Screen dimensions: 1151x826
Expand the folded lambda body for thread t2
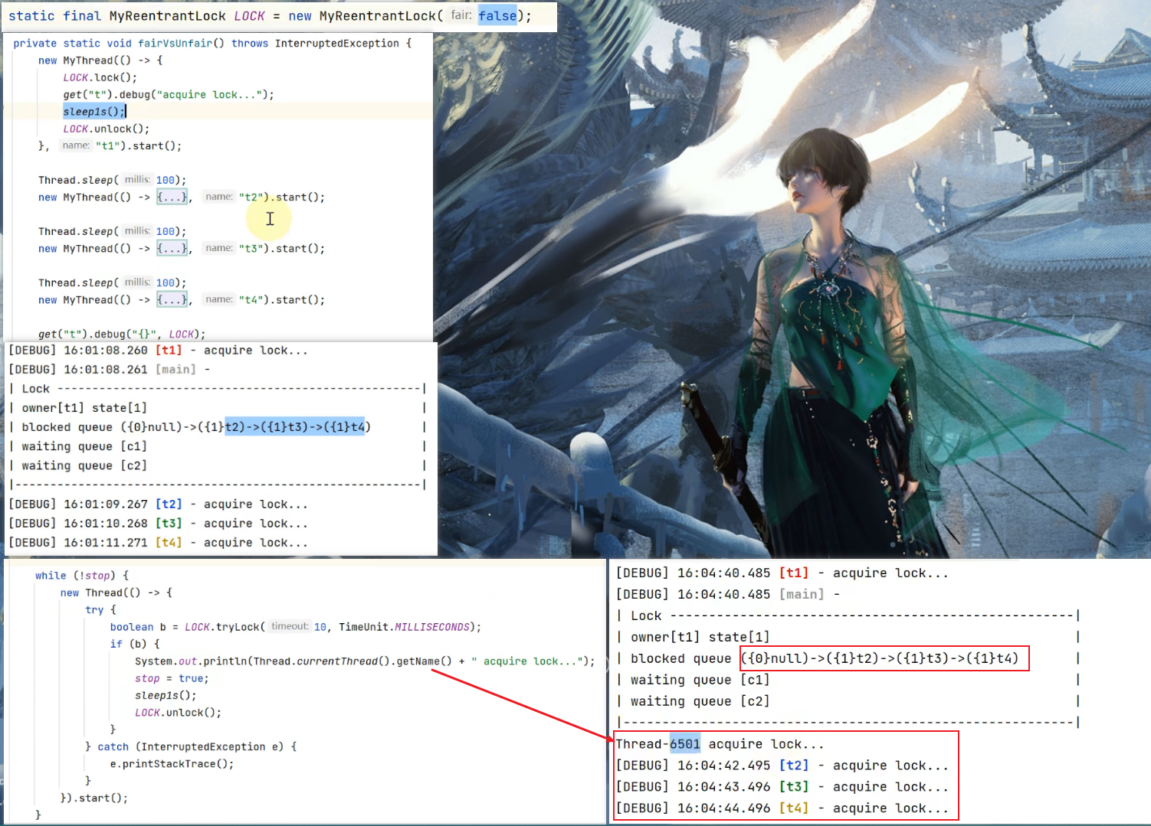[172, 198]
